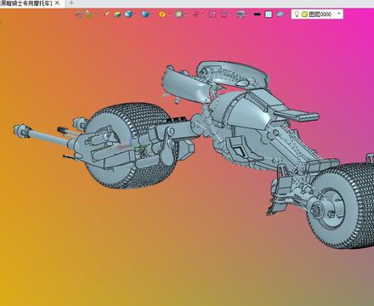Click the blue 3D cube view icon
374x306 pixels.
128,14
